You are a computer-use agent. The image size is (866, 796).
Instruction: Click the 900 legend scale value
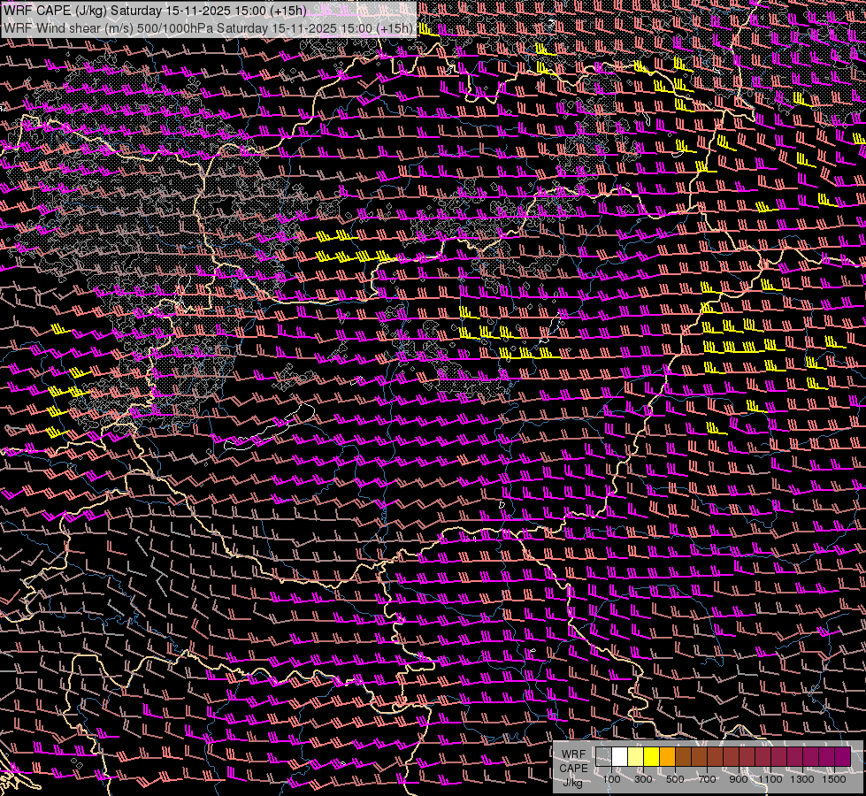pos(739,779)
